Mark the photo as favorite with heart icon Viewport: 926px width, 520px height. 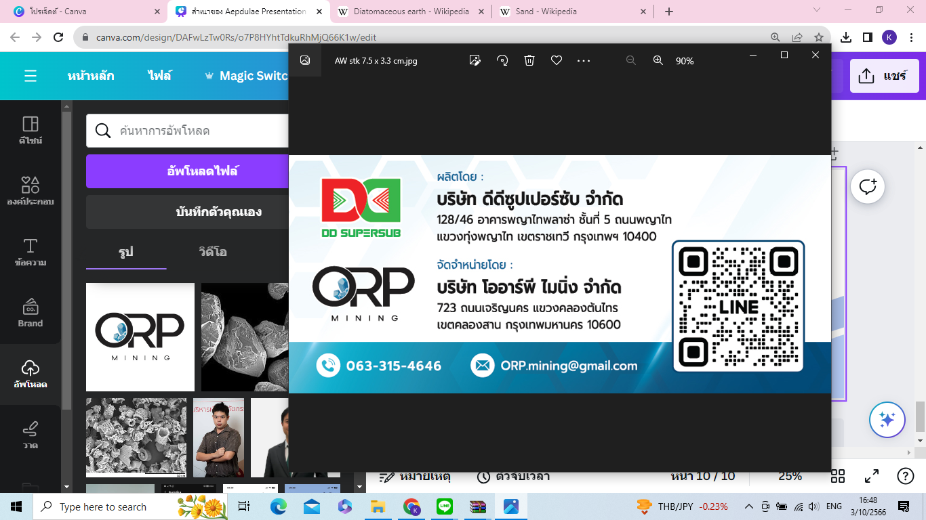coord(557,61)
